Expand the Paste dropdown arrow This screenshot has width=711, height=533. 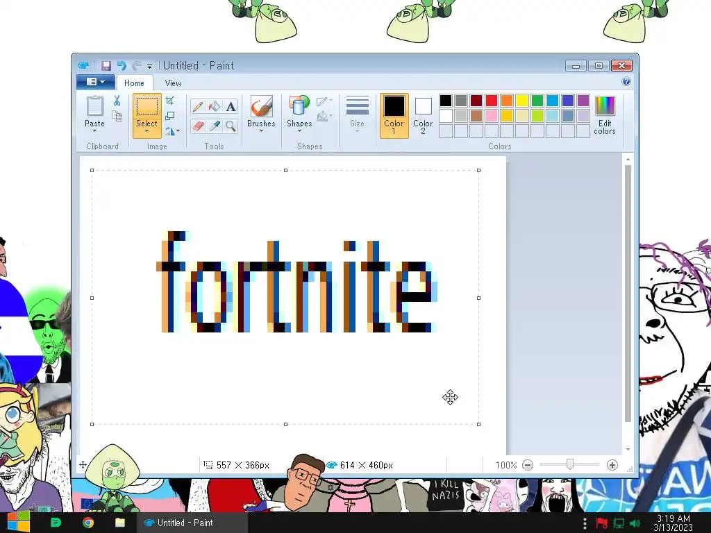(x=94, y=131)
